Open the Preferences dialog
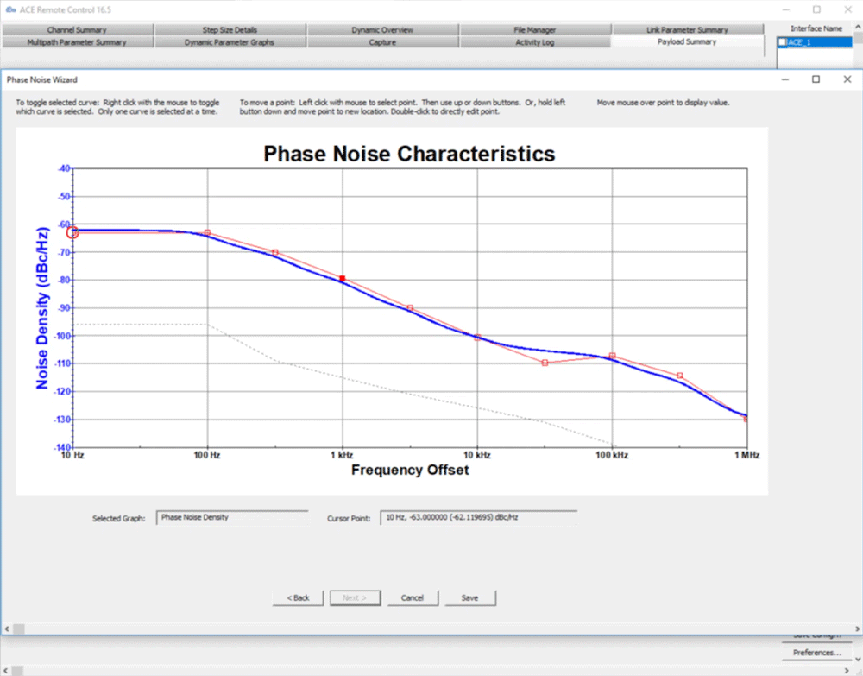Image resolution: width=863 pixels, height=676 pixels. tap(816, 653)
